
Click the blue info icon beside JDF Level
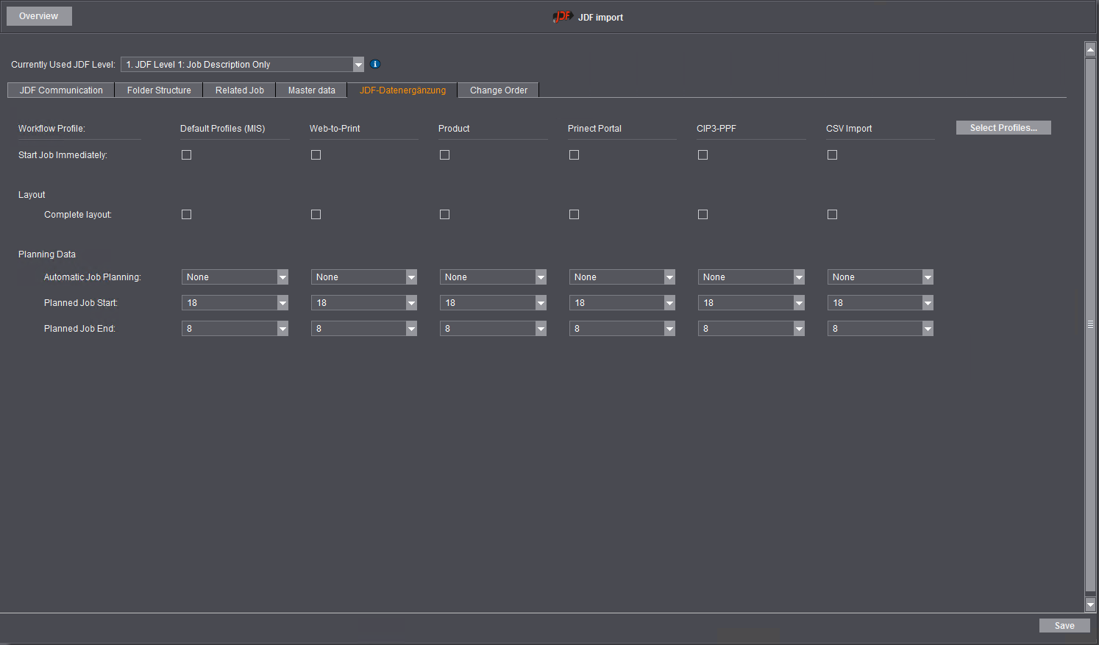[375, 65]
